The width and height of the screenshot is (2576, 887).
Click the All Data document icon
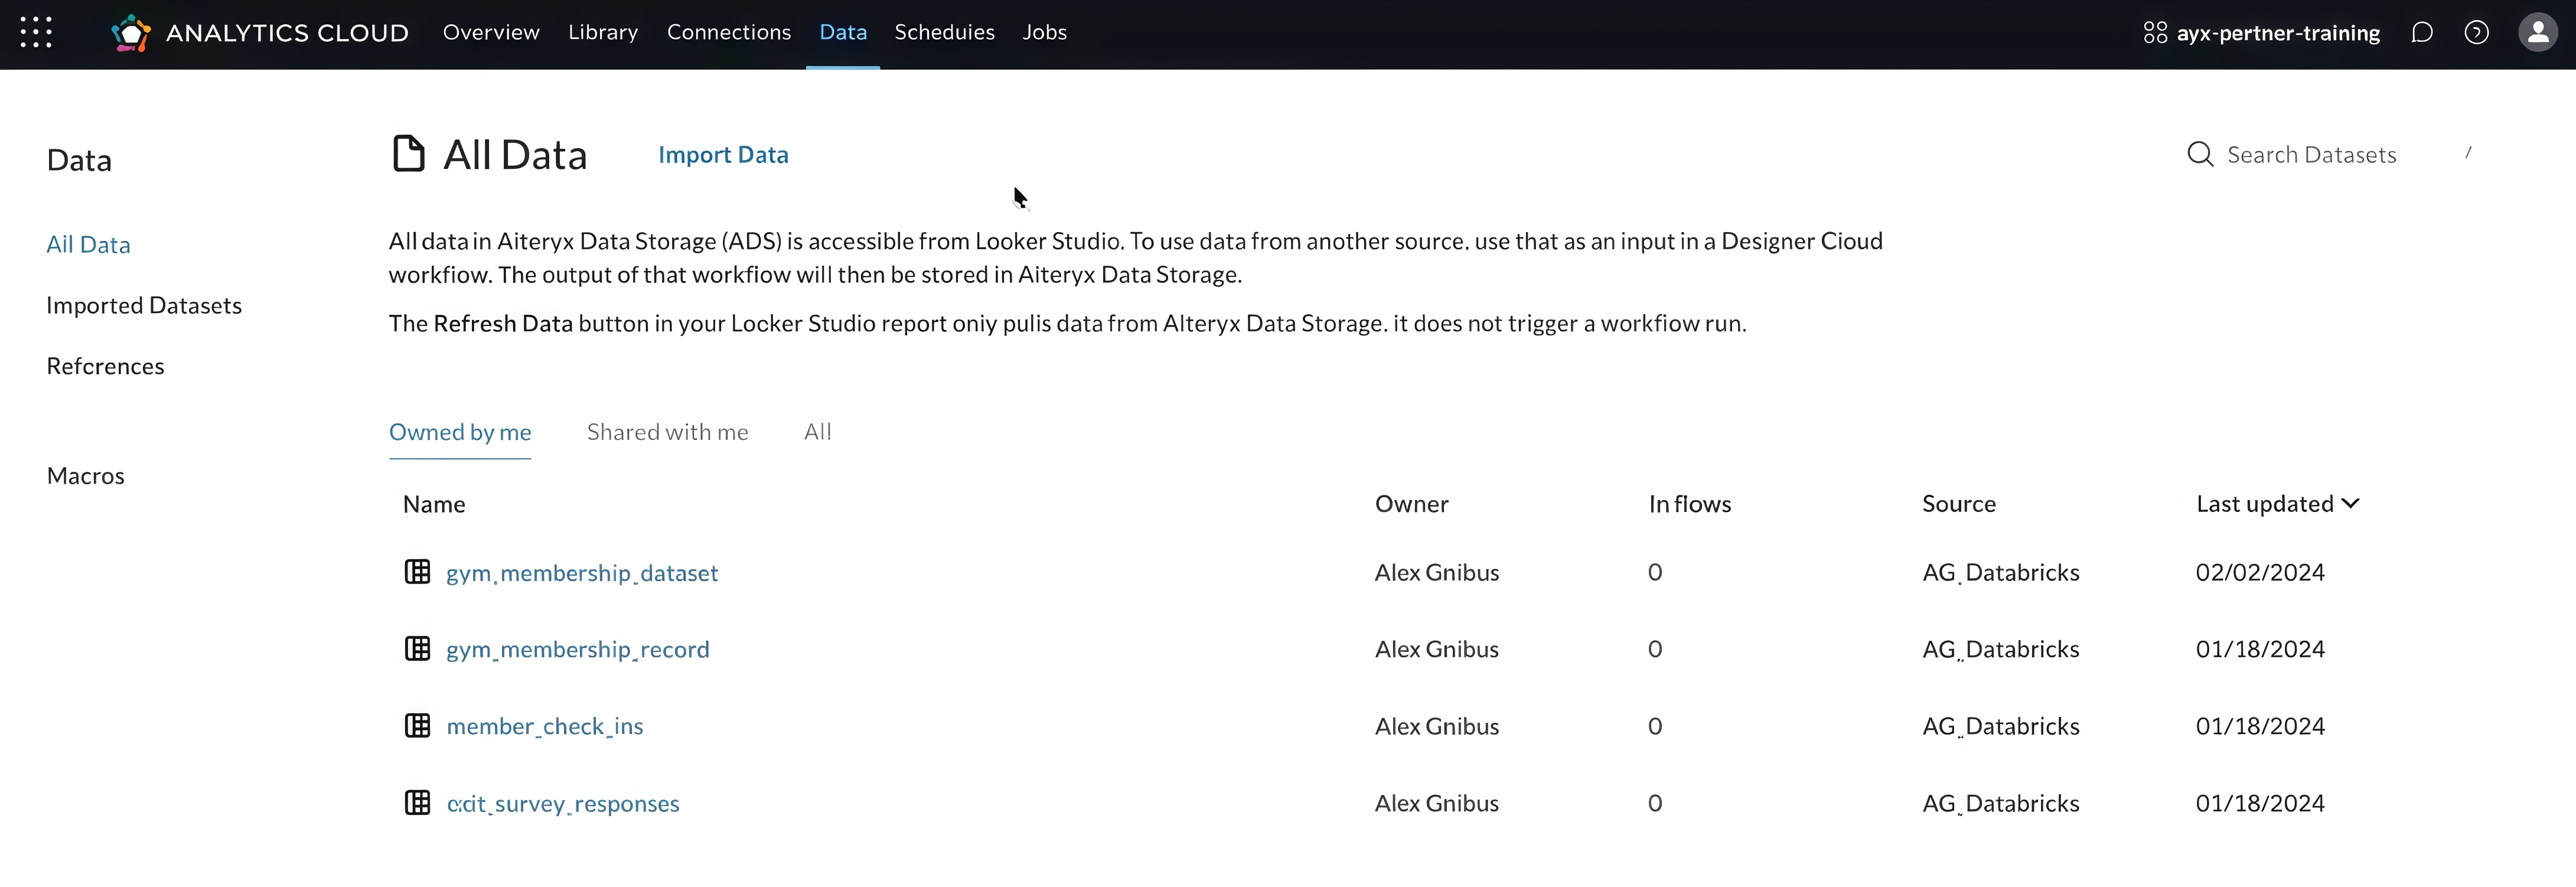click(408, 154)
